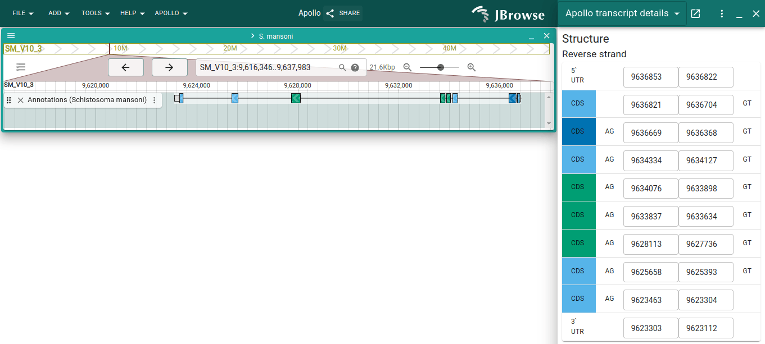Pop out transcript details in new window
The width and height of the screenshot is (765, 344).
[x=695, y=13]
